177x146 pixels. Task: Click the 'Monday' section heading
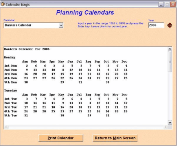pyautogui.click(x=9, y=58)
